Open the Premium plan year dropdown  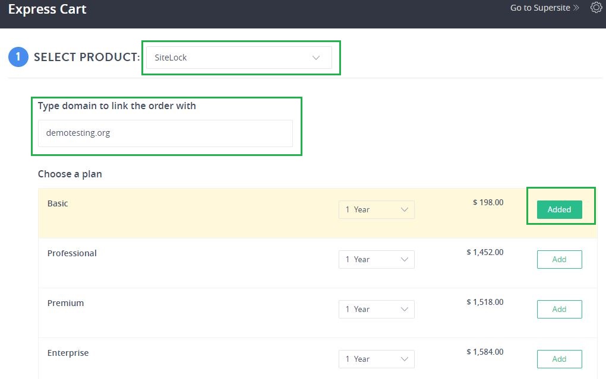(x=377, y=309)
